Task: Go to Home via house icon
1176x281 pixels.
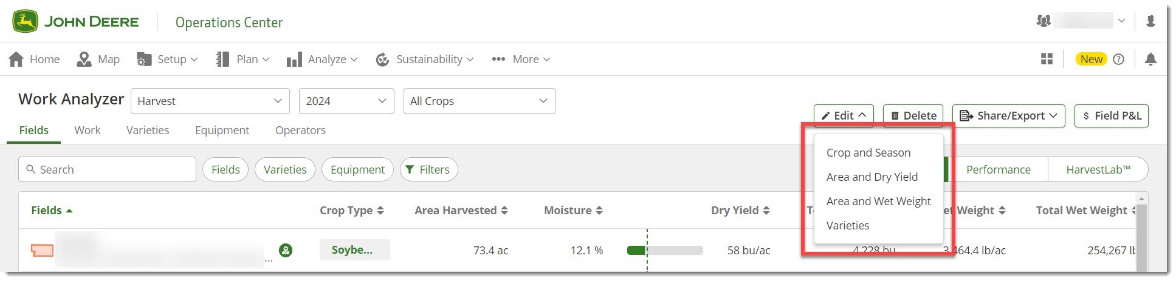Action: [x=17, y=59]
